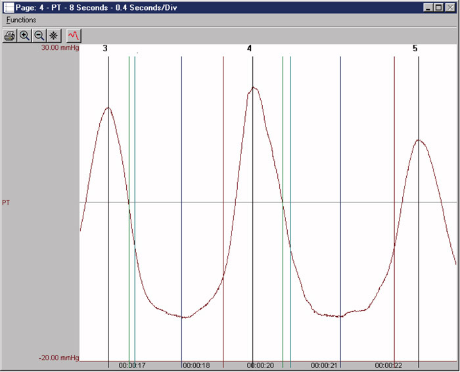The height and width of the screenshot is (372, 460).
Task: Close the PT page window
Action: pos(450,8)
